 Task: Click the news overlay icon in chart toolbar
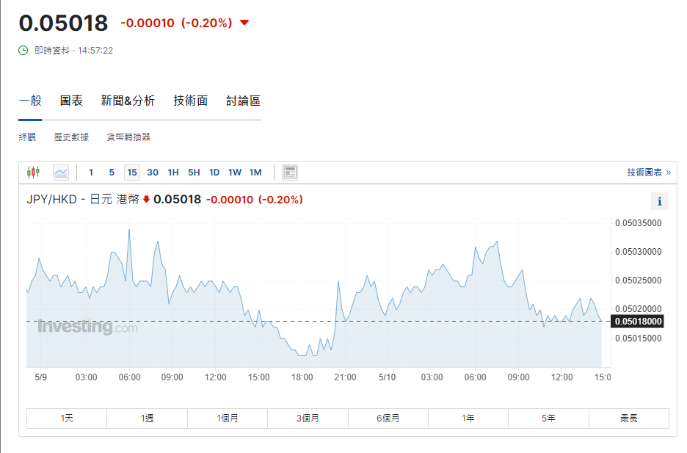coord(290,173)
